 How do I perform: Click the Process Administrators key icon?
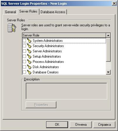pyautogui.click(x=29, y=62)
